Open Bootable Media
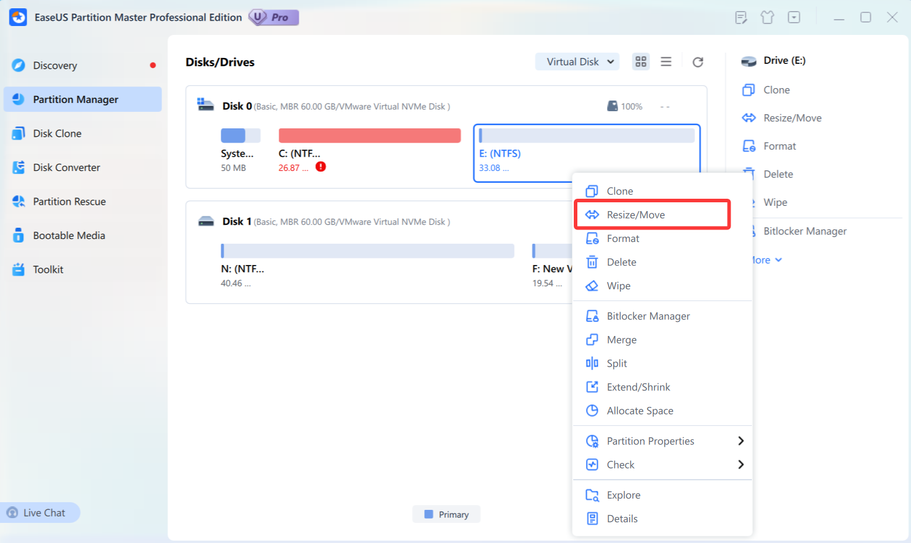Viewport: 911px width, 543px height. (x=83, y=235)
